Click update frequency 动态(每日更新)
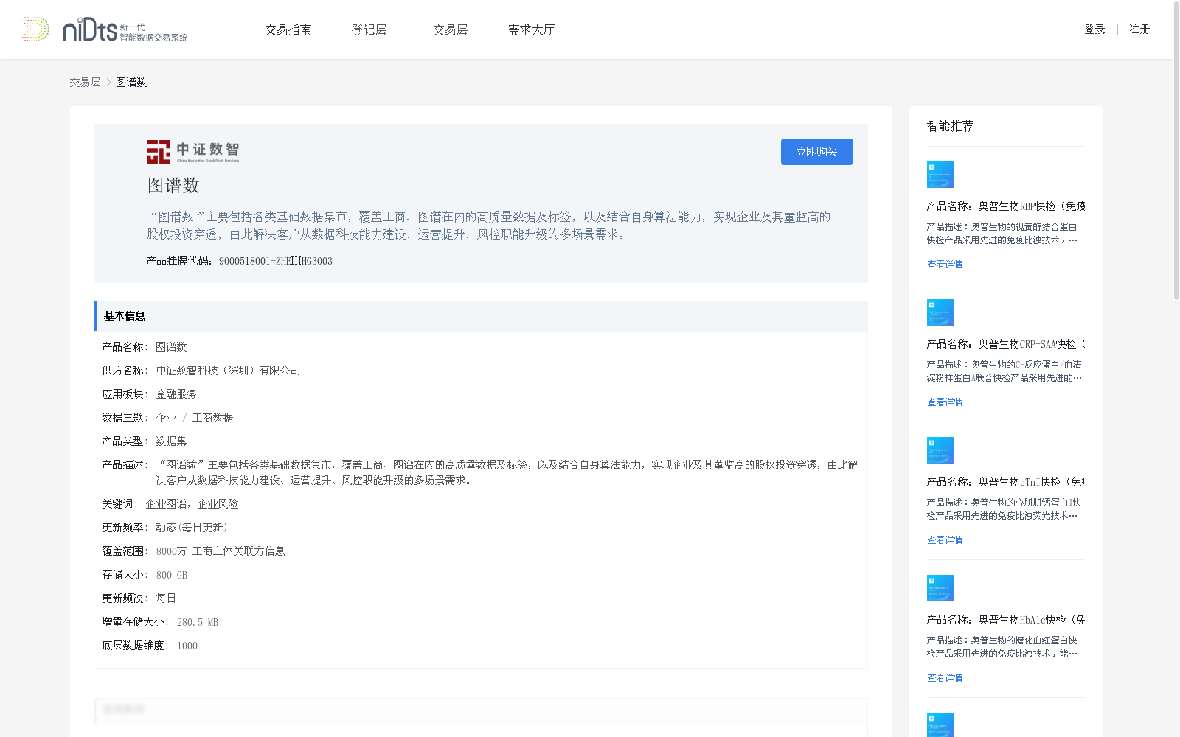The height and width of the screenshot is (737, 1180). (191, 528)
